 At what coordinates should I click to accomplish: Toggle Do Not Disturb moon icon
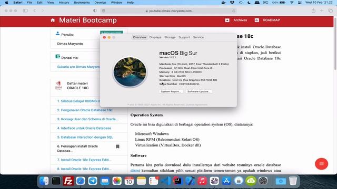[249, 3]
